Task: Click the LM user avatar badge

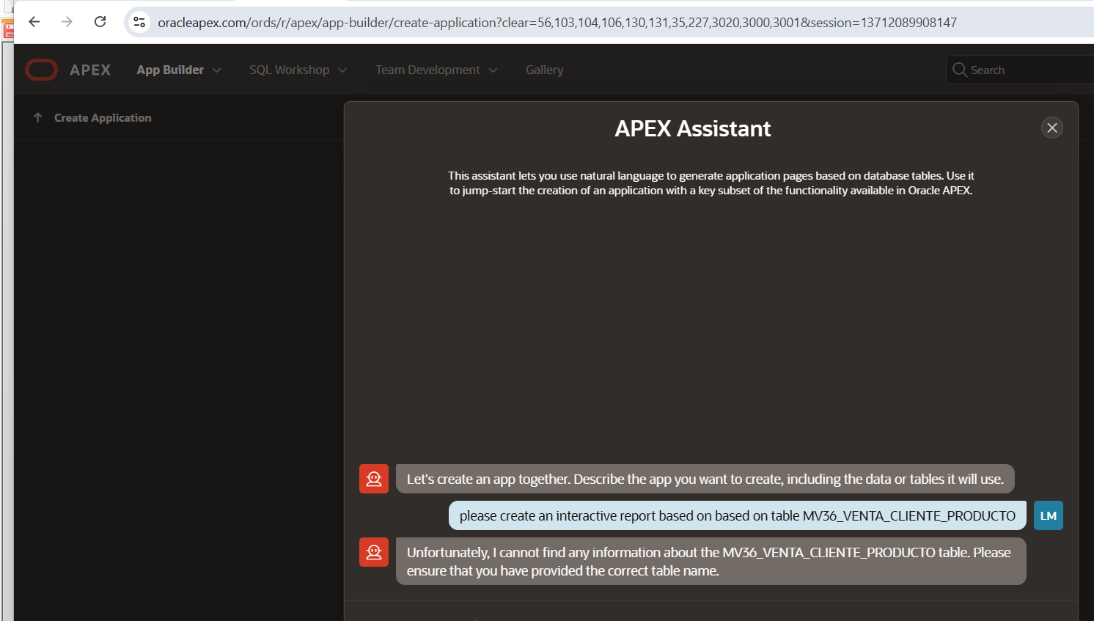Action: [x=1049, y=515]
